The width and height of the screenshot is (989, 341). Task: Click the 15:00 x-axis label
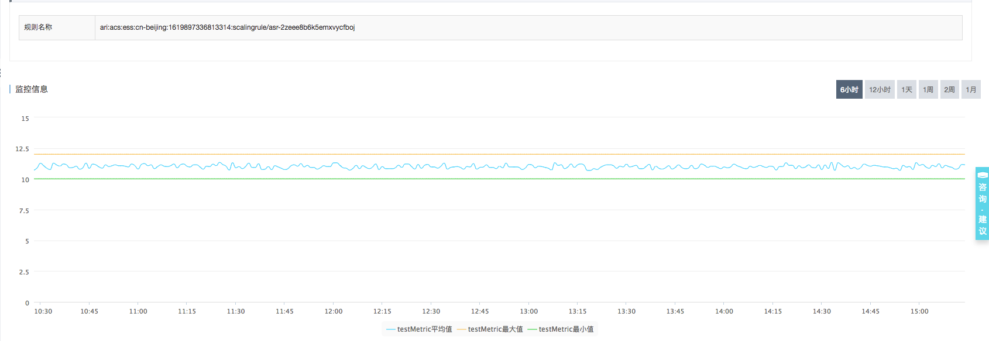point(919,311)
